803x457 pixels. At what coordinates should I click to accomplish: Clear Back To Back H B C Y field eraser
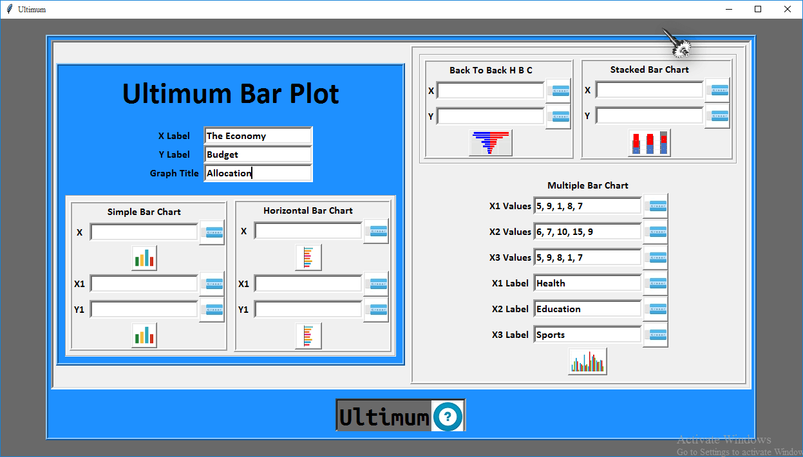(x=558, y=117)
